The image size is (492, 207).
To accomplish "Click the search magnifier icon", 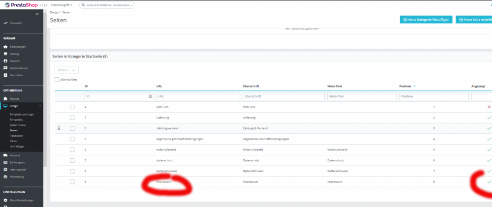I will [84, 5].
